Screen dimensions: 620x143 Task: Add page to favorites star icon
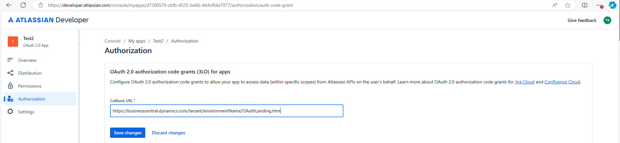click(568, 5)
